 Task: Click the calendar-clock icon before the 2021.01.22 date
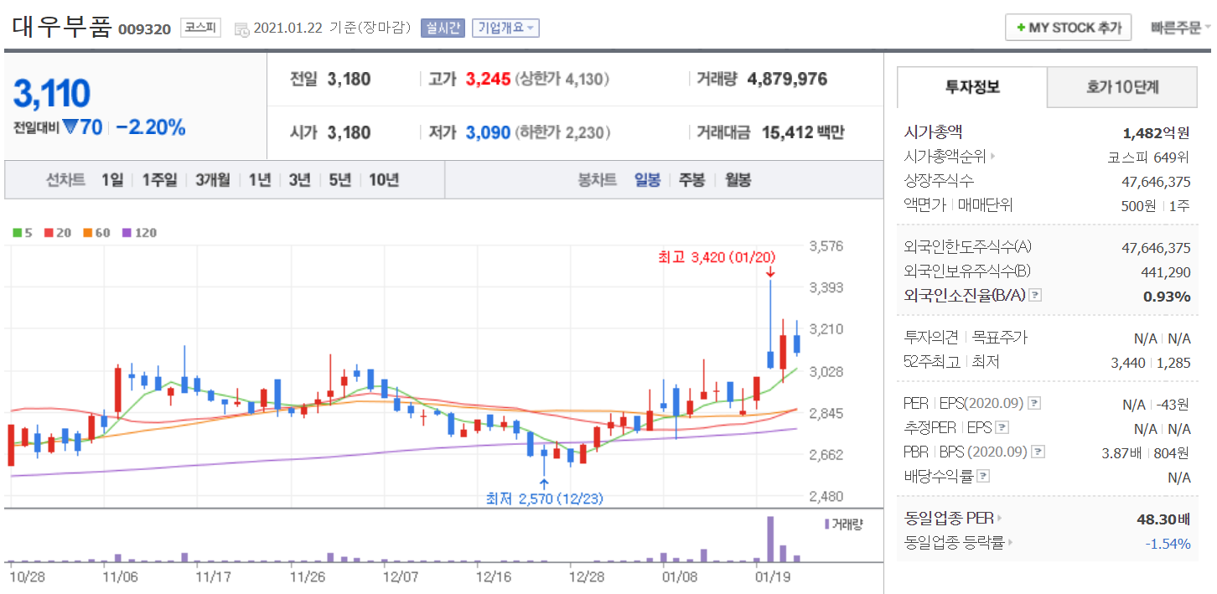point(241,28)
